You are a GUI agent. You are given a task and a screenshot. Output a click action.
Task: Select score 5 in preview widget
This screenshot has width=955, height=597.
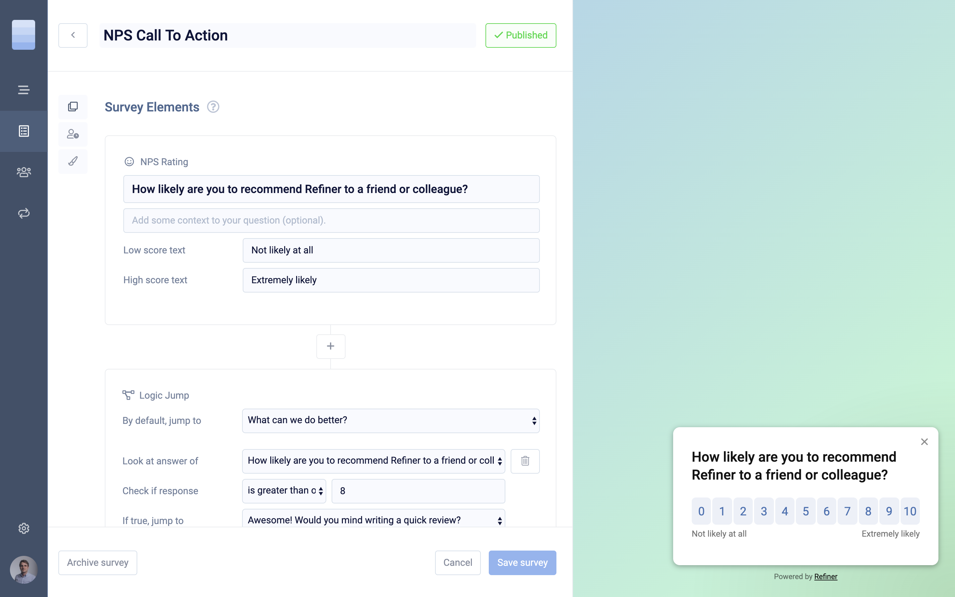tap(806, 511)
